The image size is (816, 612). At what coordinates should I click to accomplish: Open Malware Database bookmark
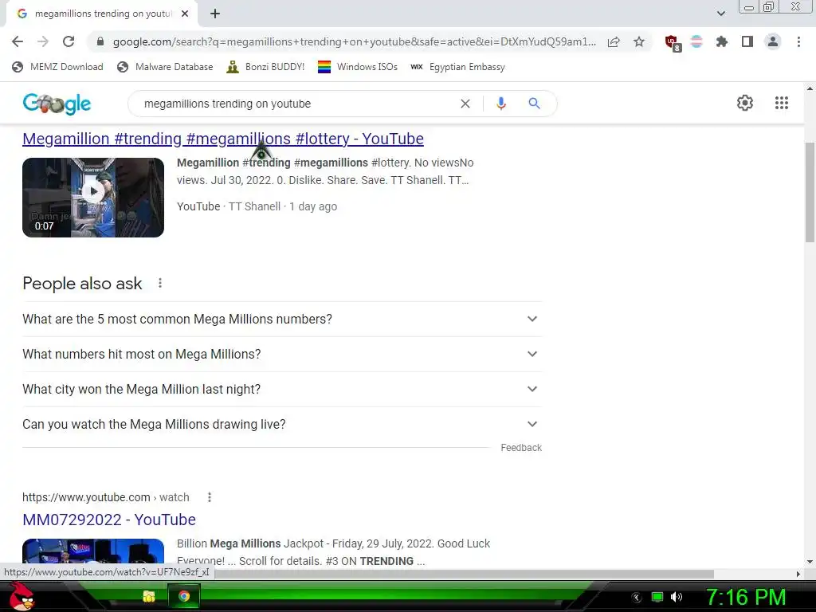(165, 67)
